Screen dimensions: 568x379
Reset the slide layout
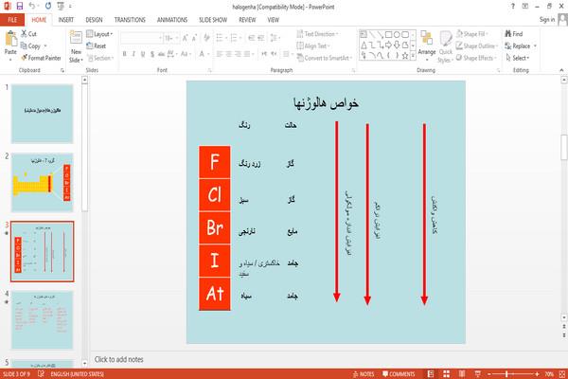point(96,46)
